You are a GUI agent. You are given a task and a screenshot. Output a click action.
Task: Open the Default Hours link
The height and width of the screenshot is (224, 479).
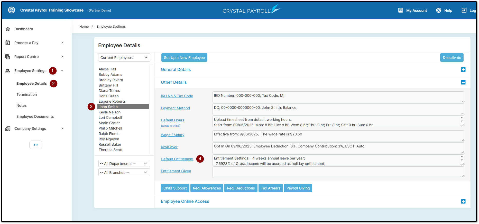click(172, 120)
